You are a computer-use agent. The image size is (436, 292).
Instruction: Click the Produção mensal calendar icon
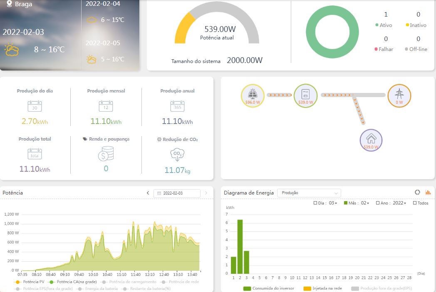(x=106, y=106)
